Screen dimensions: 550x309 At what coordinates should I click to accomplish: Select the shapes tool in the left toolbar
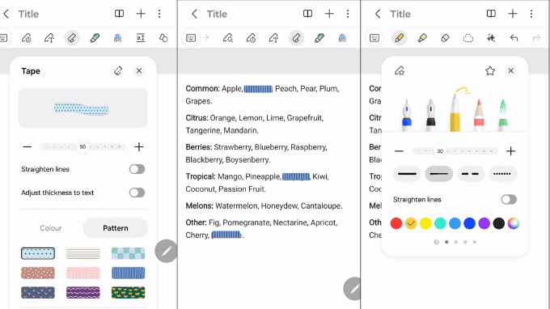(163, 38)
